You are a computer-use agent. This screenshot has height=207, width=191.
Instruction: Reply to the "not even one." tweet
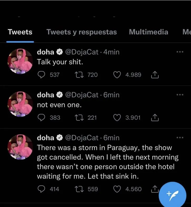coord(41,118)
